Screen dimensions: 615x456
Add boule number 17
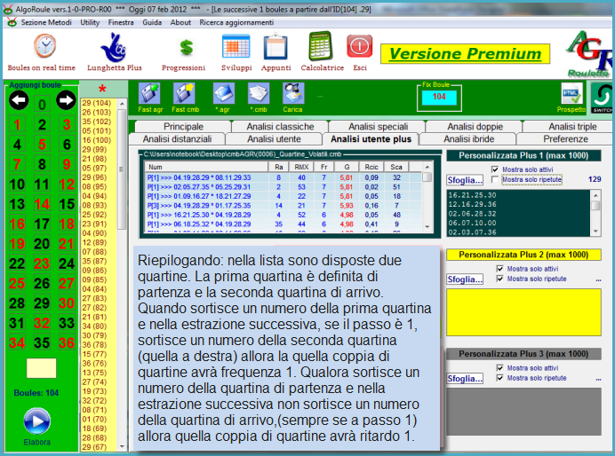pyautogui.click(x=42, y=224)
